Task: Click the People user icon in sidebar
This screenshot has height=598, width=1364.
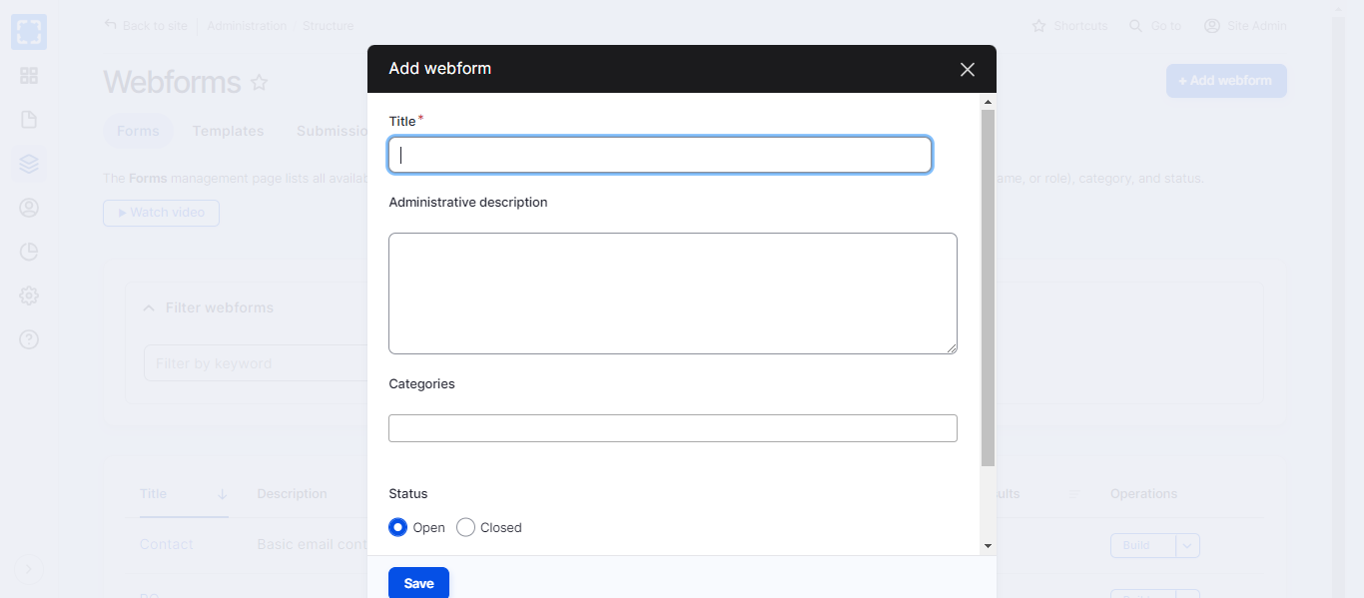Action: click(29, 208)
